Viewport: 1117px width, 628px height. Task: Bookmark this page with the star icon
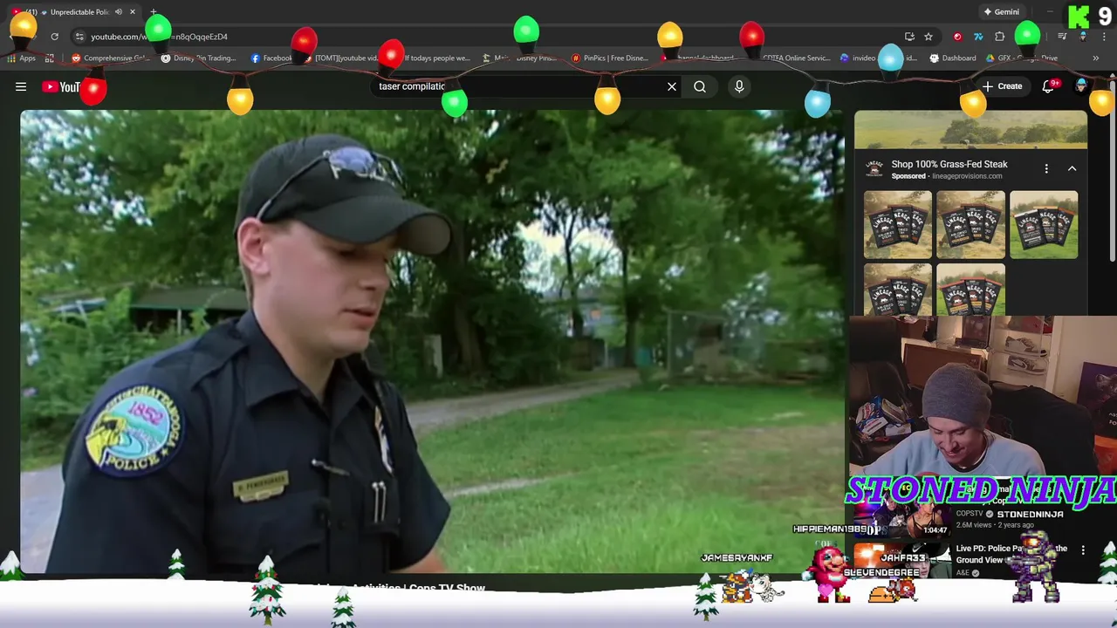coord(929,37)
